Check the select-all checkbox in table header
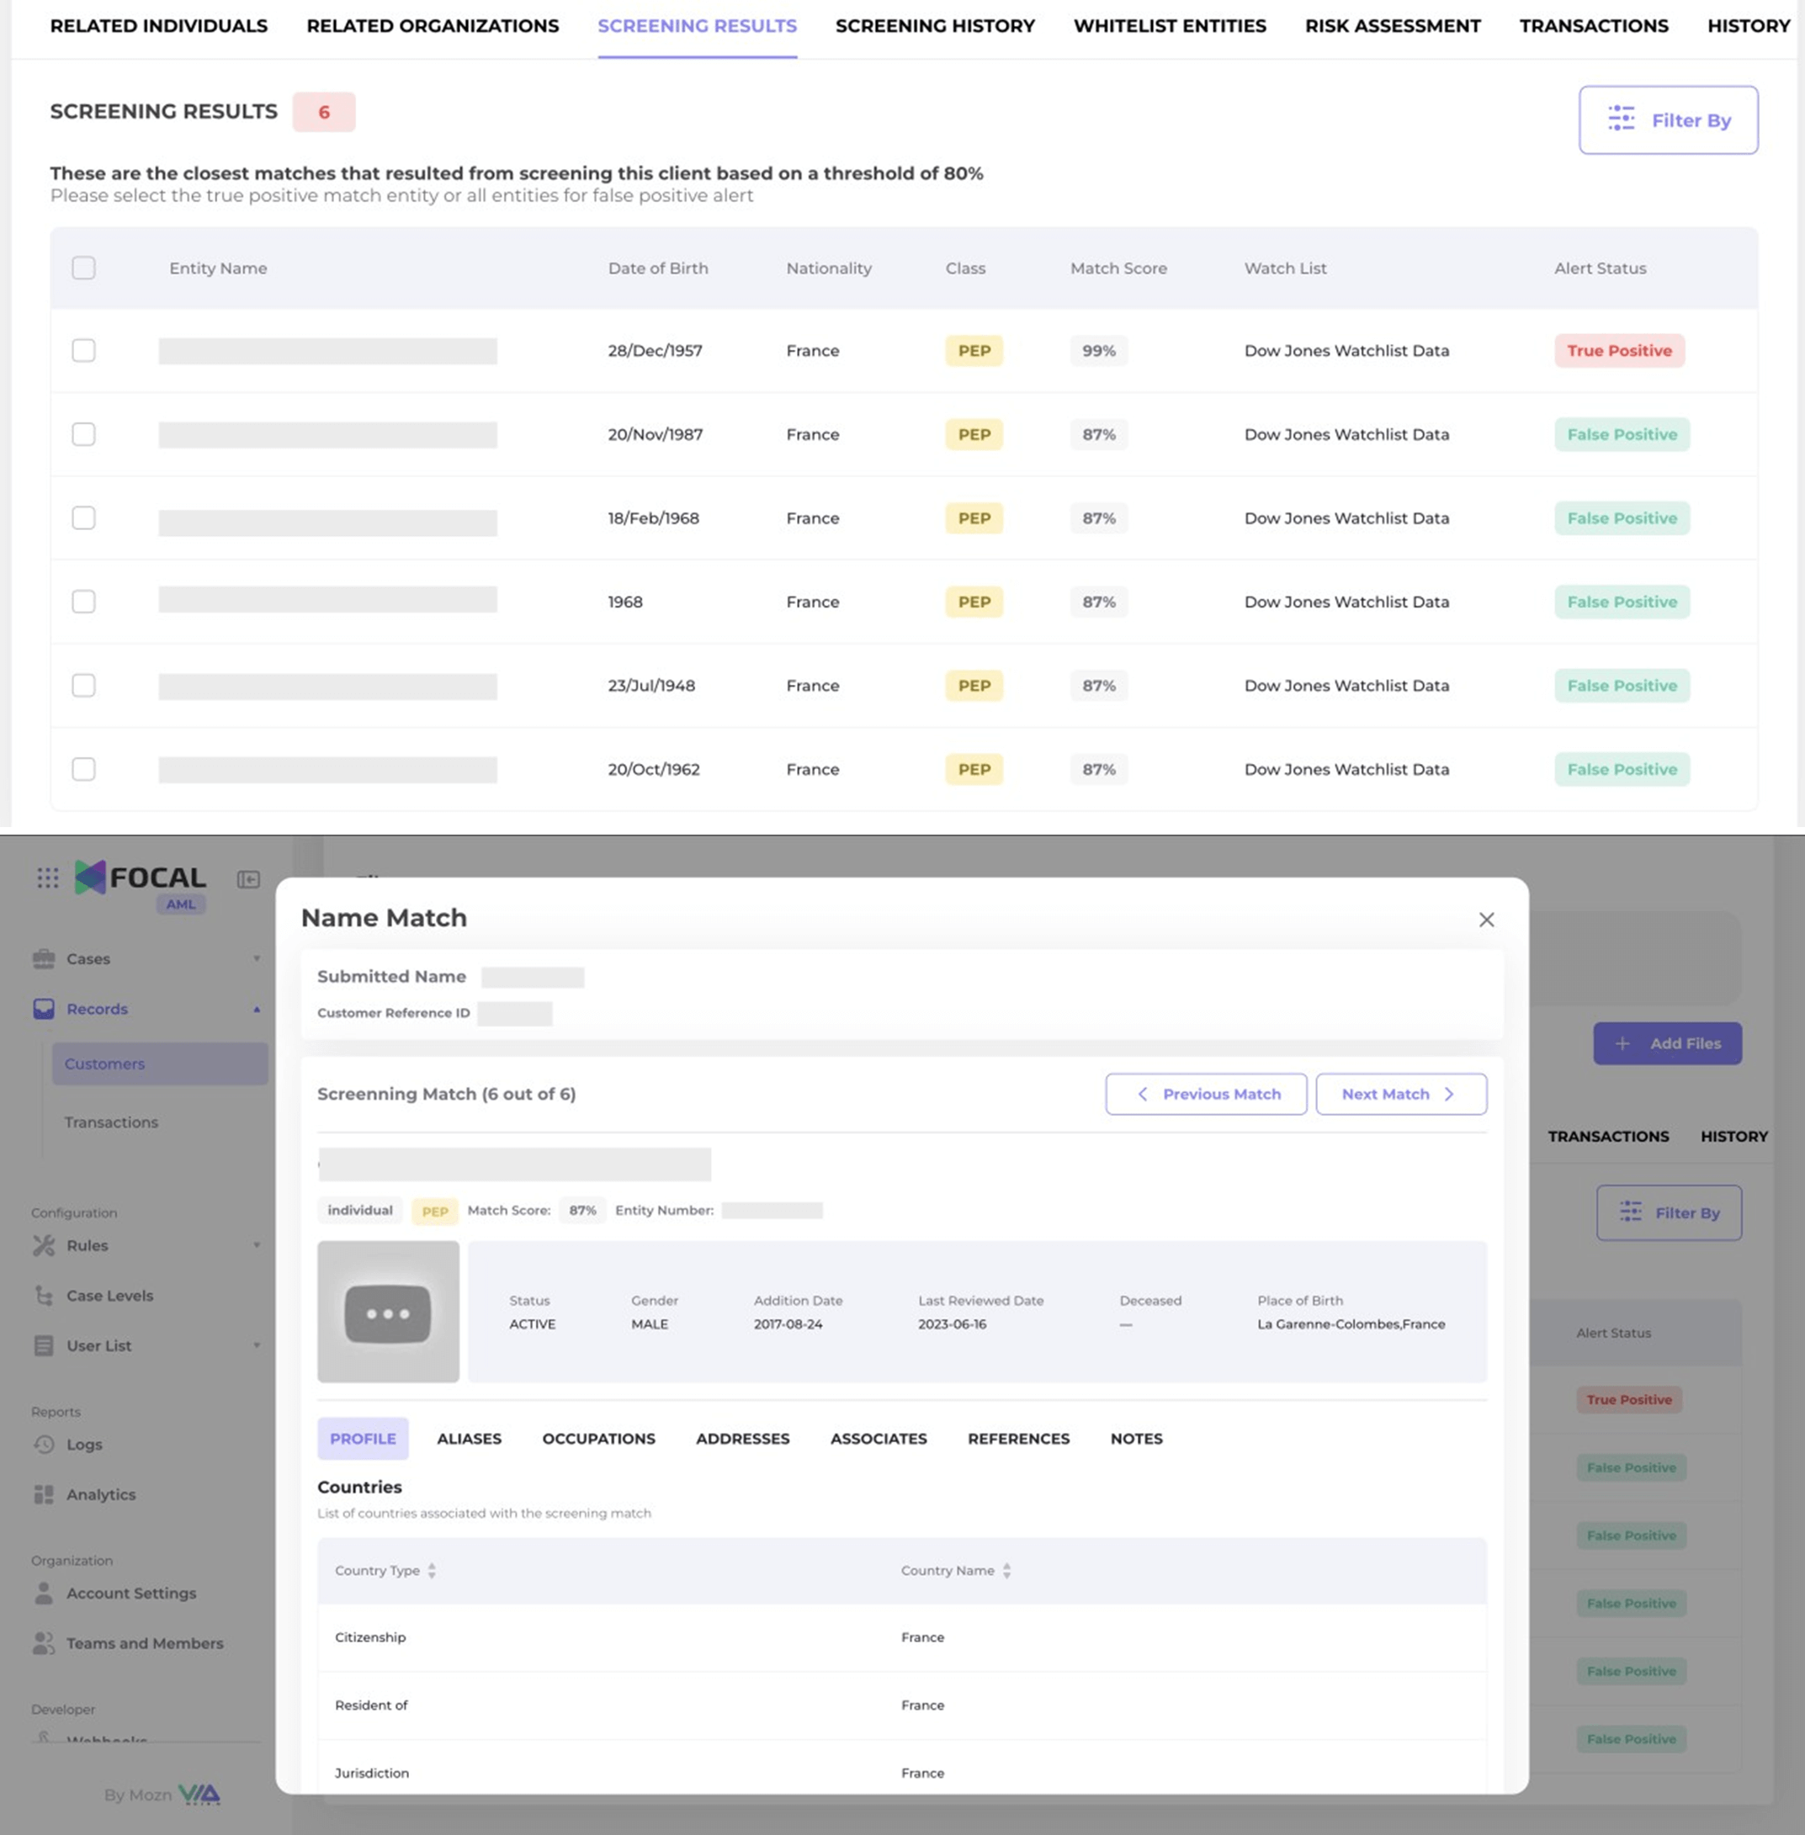1805x1835 pixels. pos(83,268)
